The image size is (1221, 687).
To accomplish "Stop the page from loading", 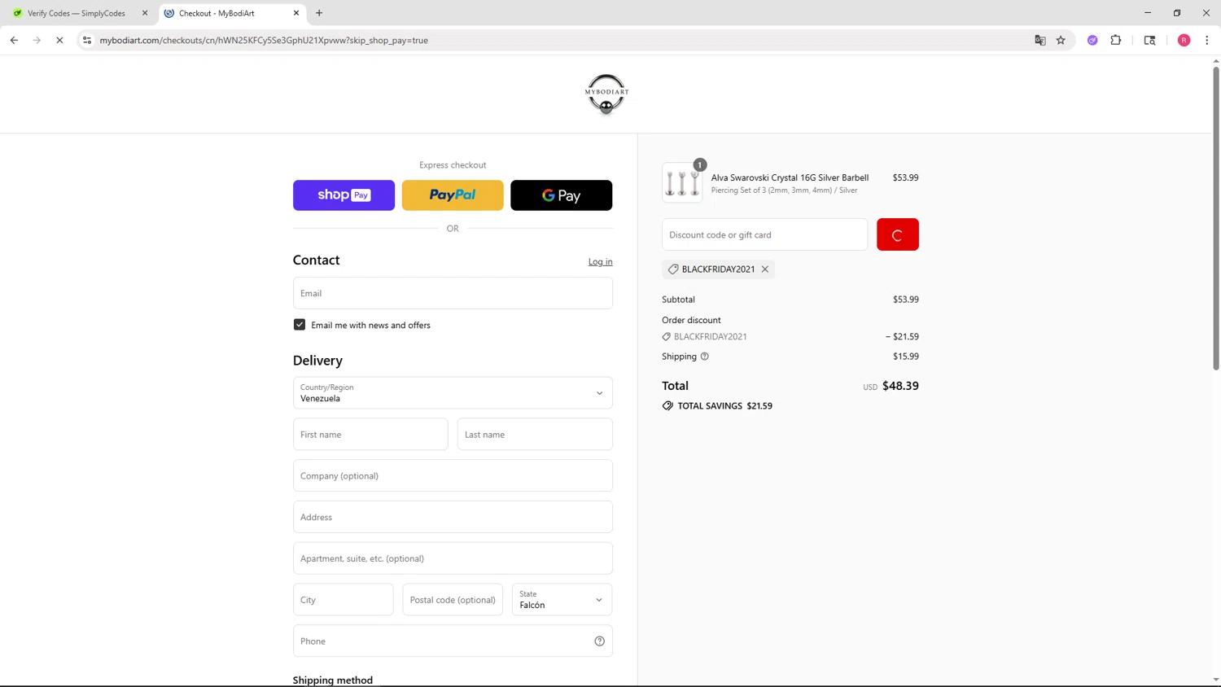I will click(59, 40).
